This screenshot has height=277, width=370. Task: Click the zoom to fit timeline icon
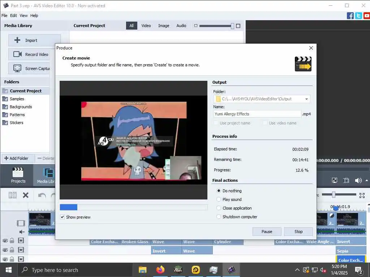click(x=362, y=195)
